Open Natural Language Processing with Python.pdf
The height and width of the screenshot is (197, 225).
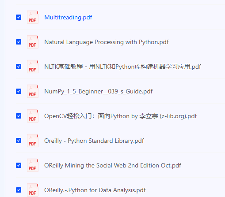[x=107, y=42]
